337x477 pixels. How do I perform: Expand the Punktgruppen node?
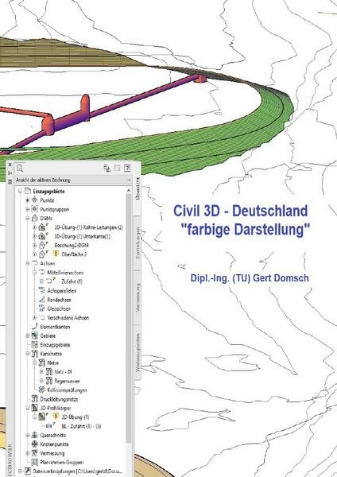(27, 209)
